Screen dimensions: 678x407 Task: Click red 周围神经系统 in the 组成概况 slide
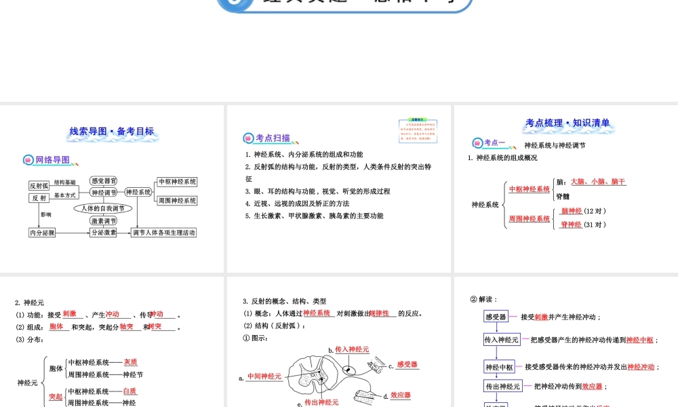click(530, 219)
